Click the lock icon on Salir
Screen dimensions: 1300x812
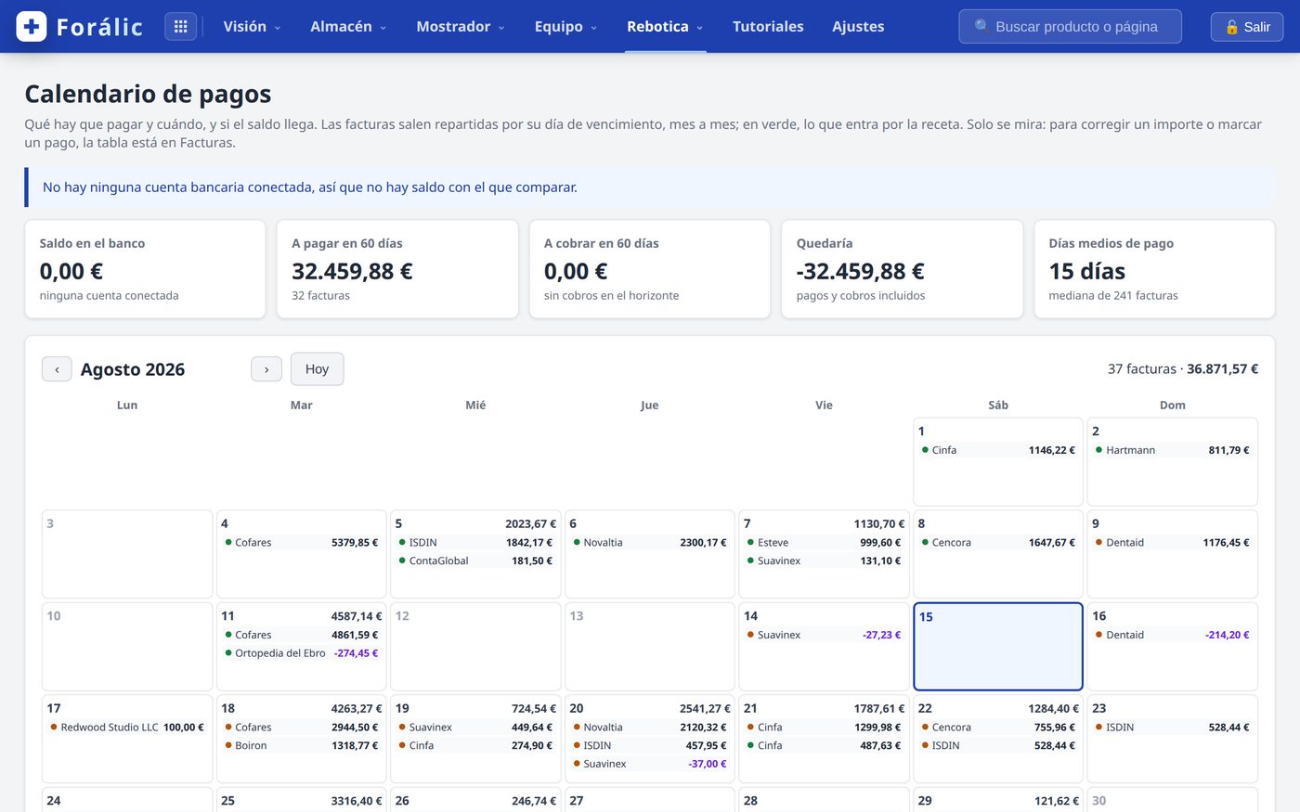point(1231,27)
